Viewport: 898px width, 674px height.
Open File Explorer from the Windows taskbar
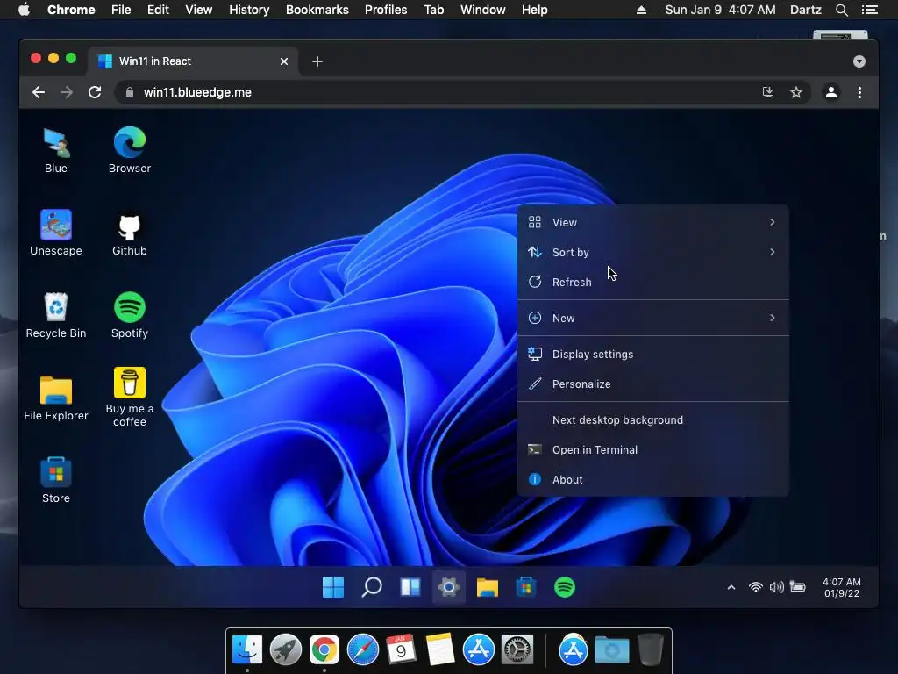click(x=488, y=587)
